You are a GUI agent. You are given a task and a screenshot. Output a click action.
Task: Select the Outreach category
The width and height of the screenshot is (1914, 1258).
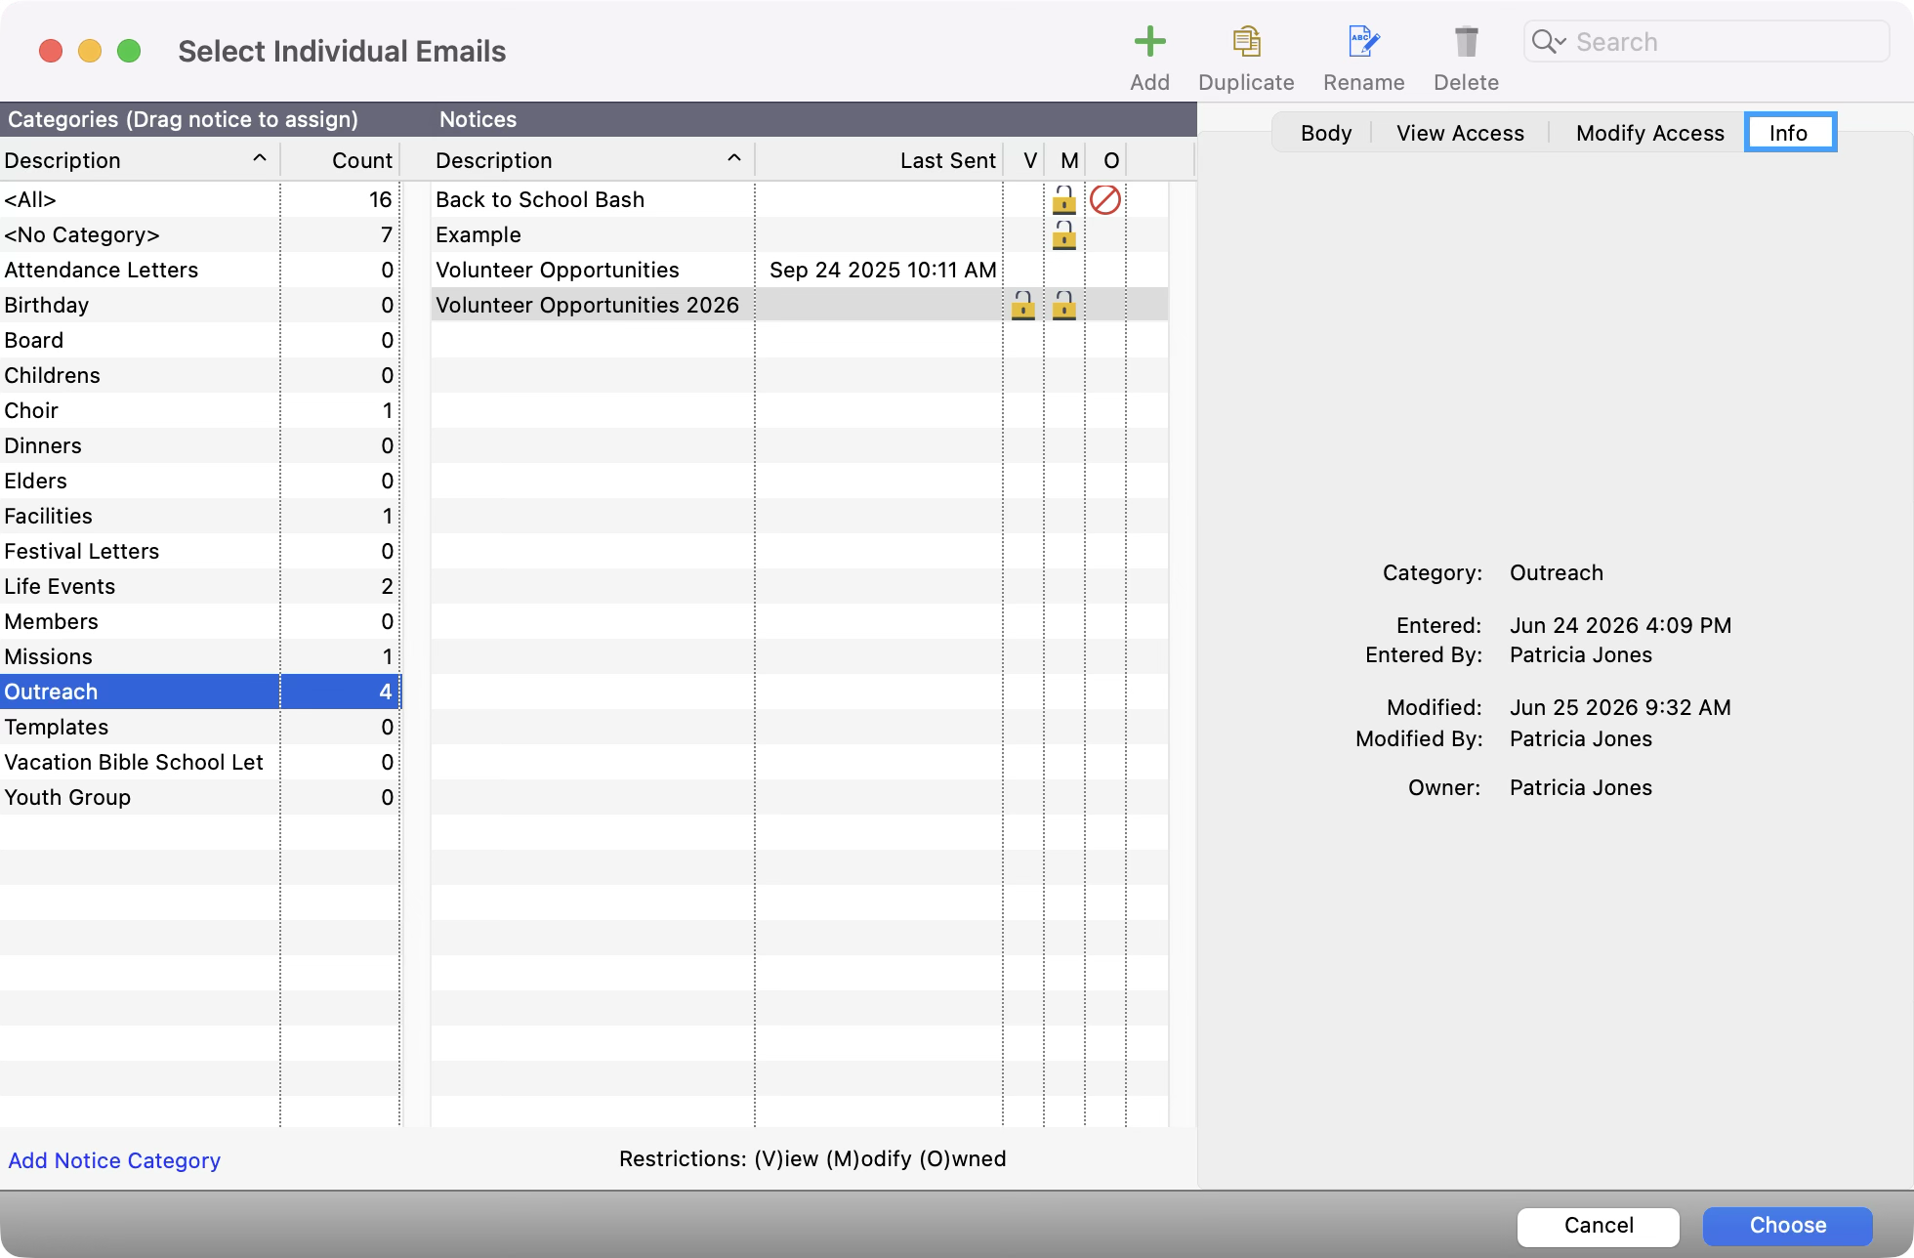(200, 692)
